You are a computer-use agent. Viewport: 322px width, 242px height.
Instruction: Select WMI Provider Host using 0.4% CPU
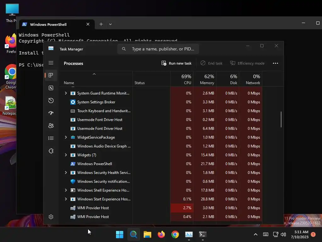[x=160, y=217]
